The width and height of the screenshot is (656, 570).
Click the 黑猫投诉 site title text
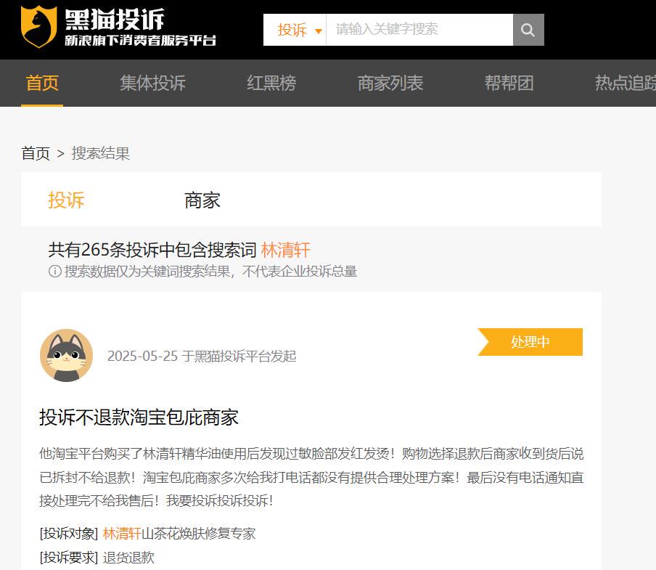[114, 20]
